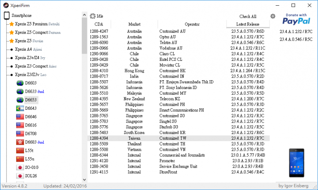
Task: Select the D6603 model
Action: coord(31,83)
